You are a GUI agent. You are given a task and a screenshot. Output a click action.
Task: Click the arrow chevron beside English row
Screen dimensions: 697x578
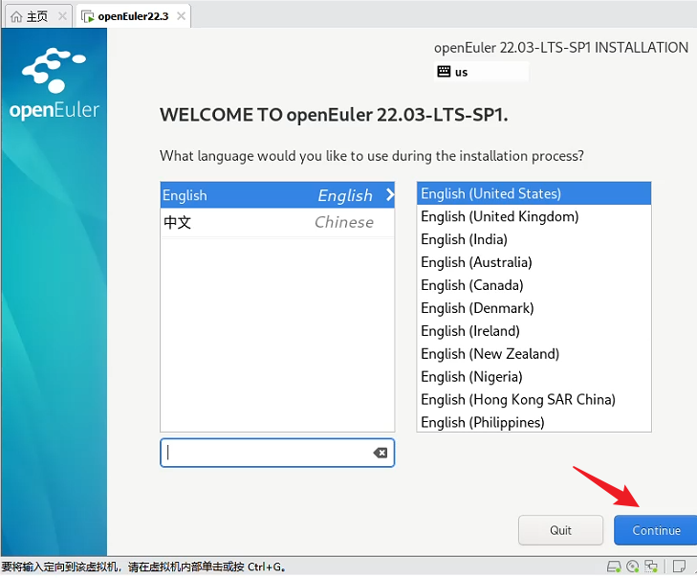pyautogui.click(x=389, y=194)
